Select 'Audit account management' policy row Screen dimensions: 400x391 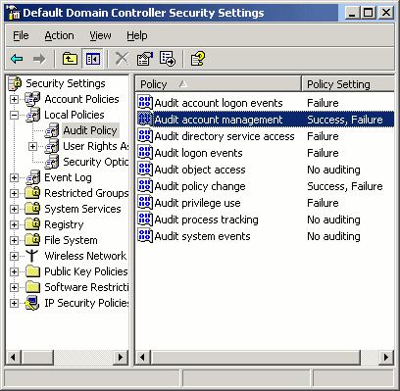(x=266, y=120)
